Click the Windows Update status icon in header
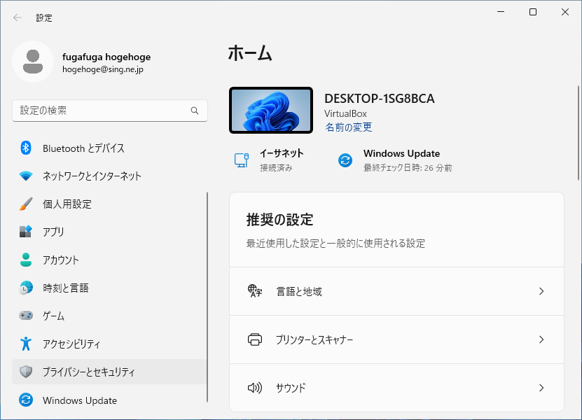This screenshot has width=582, height=420. 345,160
